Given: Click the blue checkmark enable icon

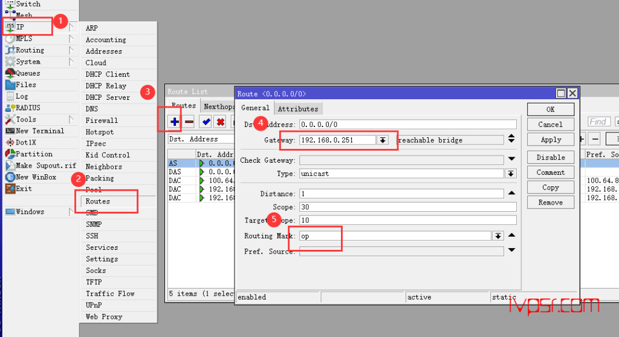Looking at the screenshot, I should pyautogui.click(x=206, y=122).
